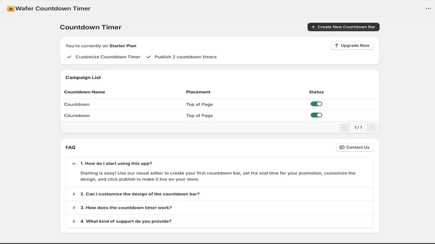This screenshot has width=435, height=244.
Task: Click the Upgrade Now button
Action: click(352, 46)
